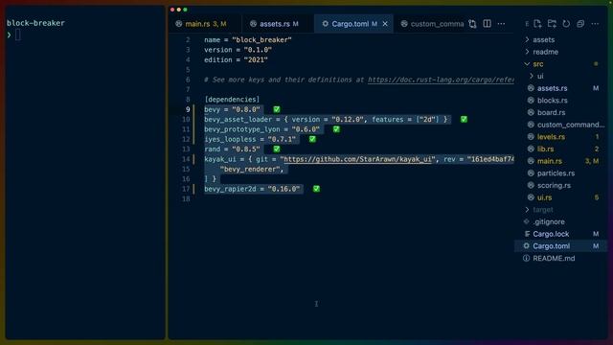613x345 pixels.
Task: Click the terminal prompt under block-breaker
Action: tap(17, 34)
